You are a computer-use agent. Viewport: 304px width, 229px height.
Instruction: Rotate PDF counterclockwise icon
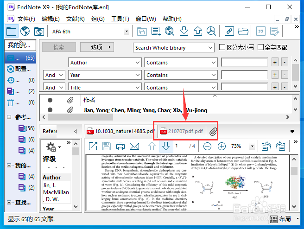pyautogui.click(x=266, y=146)
